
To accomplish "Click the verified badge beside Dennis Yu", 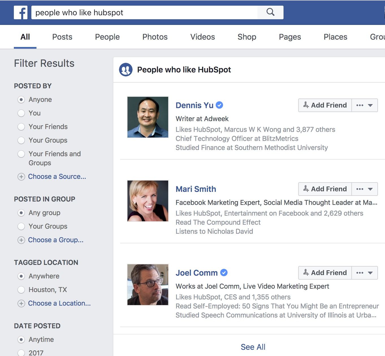I will click(x=219, y=105).
